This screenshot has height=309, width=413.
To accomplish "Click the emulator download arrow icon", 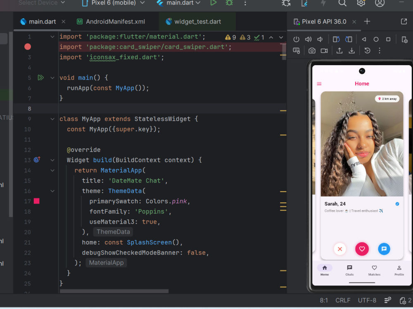I will point(351,50).
